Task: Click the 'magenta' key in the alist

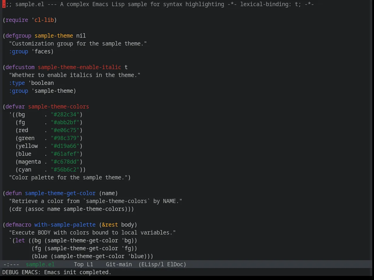Action: pyautogui.click(x=30, y=162)
